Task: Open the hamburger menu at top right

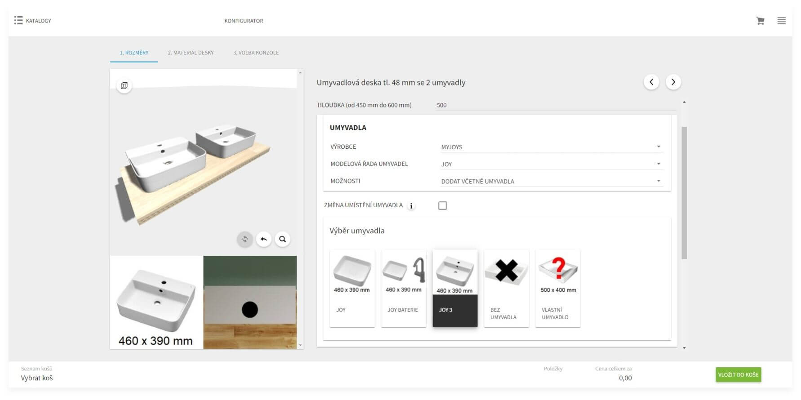Action: [782, 21]
